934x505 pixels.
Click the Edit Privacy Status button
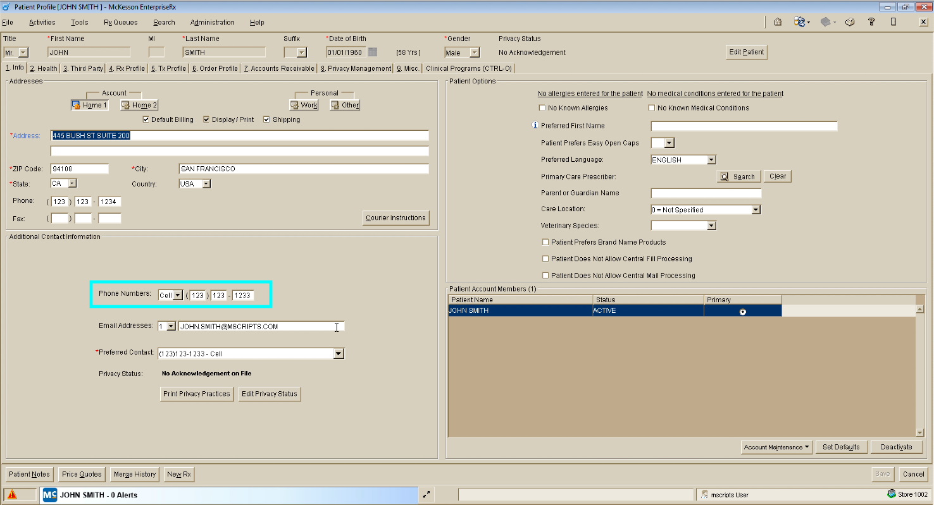pyautogui.click(x=270, y=394)
